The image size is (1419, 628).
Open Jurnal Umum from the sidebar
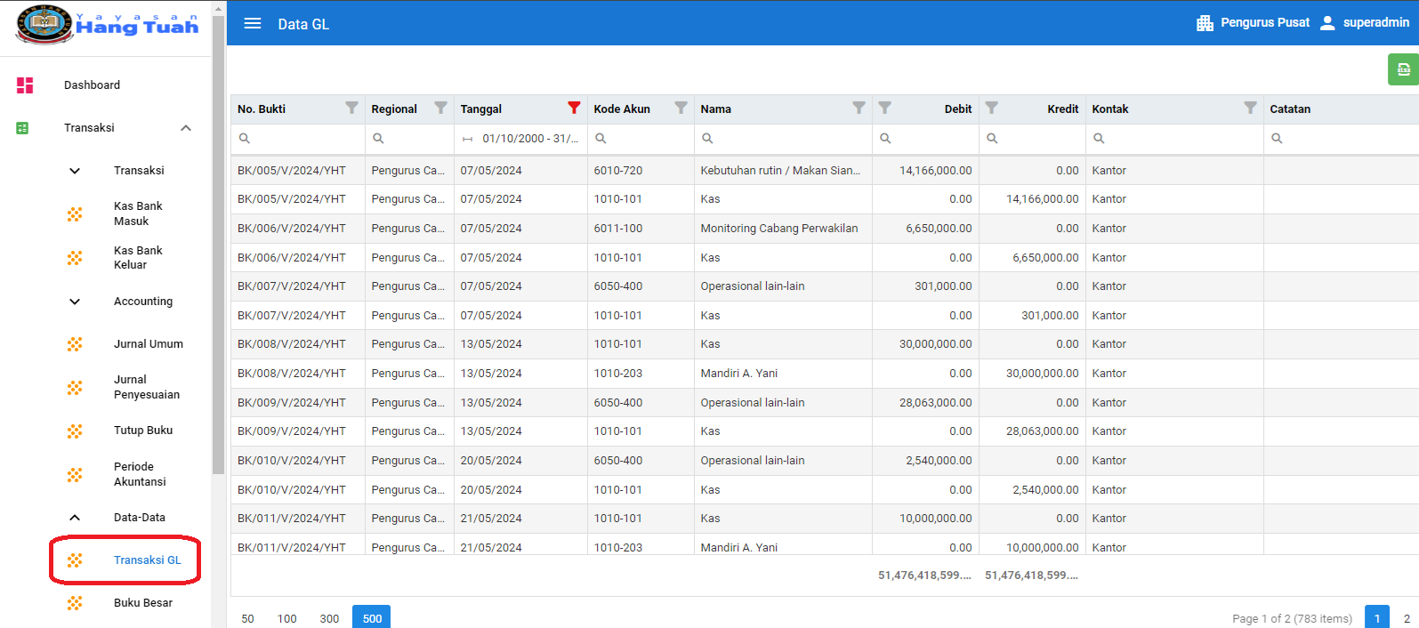tap(148, 344)
